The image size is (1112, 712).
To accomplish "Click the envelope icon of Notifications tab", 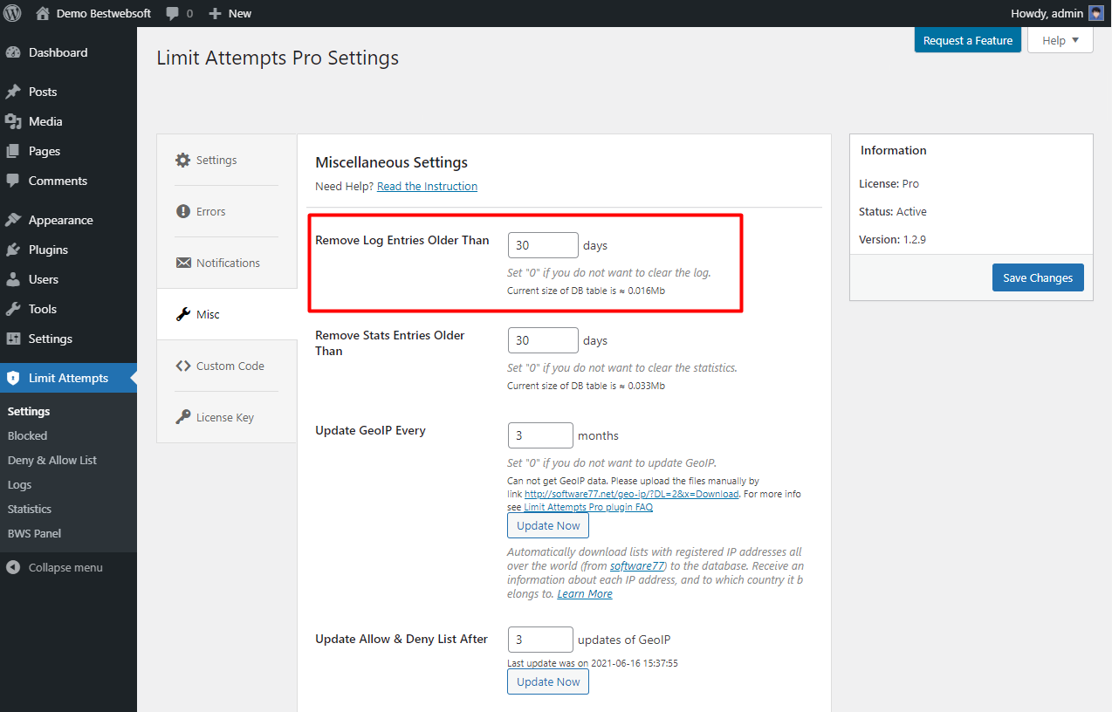I will pyautogui.click(x=182, y=263).
